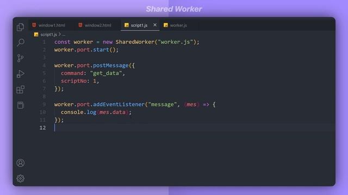
Task: Click the const keyword on line 1
Action: click(x=62, y=42)
